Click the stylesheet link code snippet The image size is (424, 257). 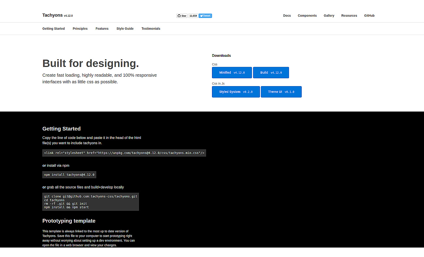tap(124, 153)
